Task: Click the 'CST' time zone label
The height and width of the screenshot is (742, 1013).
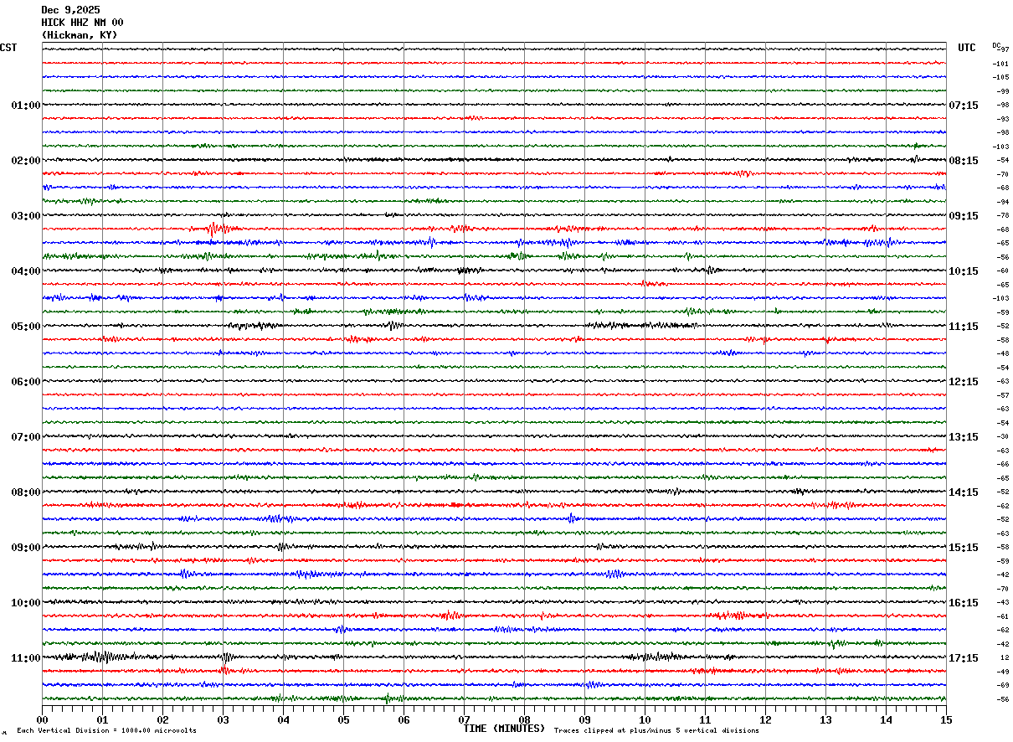Action: click(8, 48)
